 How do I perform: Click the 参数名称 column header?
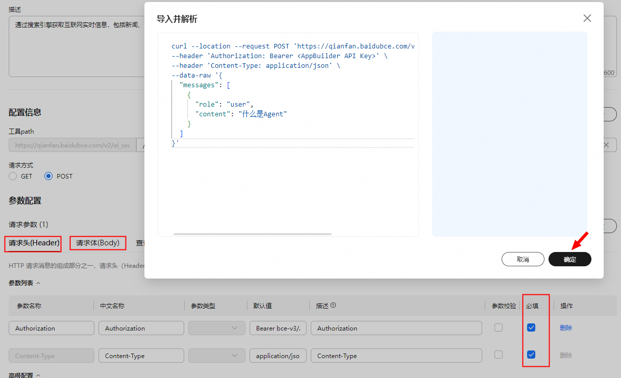(29, 306)
